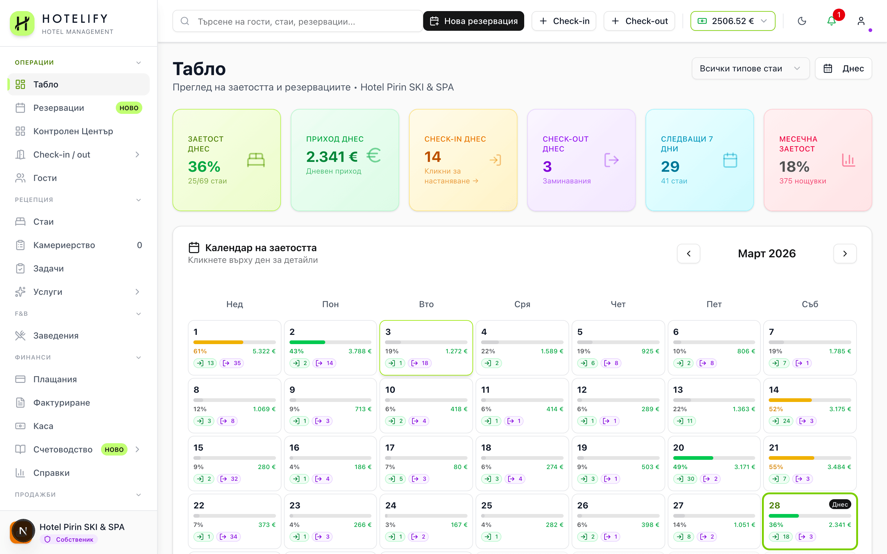The height and width of the screenshot is (554, 887).
Task: Select the Камериерство housekeeping icon
Action: [x=21, y=245]
